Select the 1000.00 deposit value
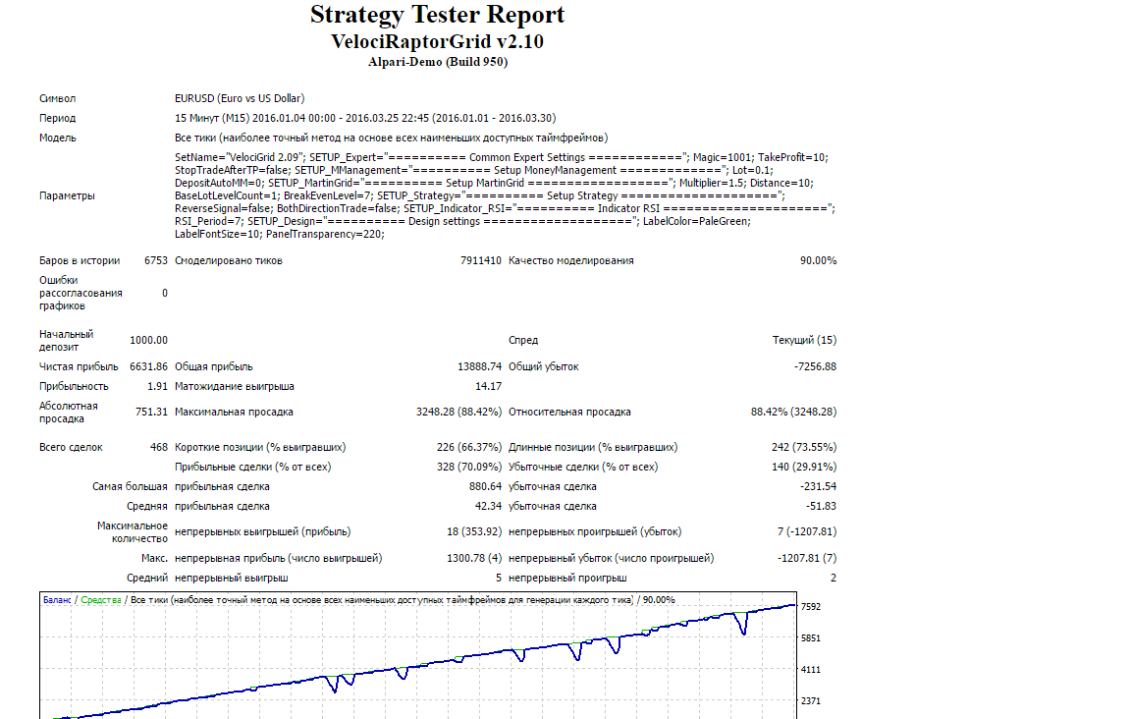 [148, 340]
